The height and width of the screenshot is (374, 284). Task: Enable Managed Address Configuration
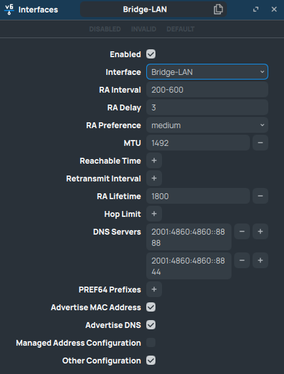[151, 342]
